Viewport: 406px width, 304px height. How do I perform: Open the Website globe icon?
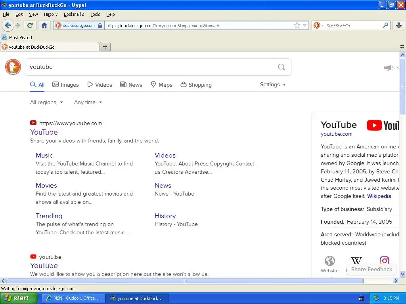tap(329, 261)
